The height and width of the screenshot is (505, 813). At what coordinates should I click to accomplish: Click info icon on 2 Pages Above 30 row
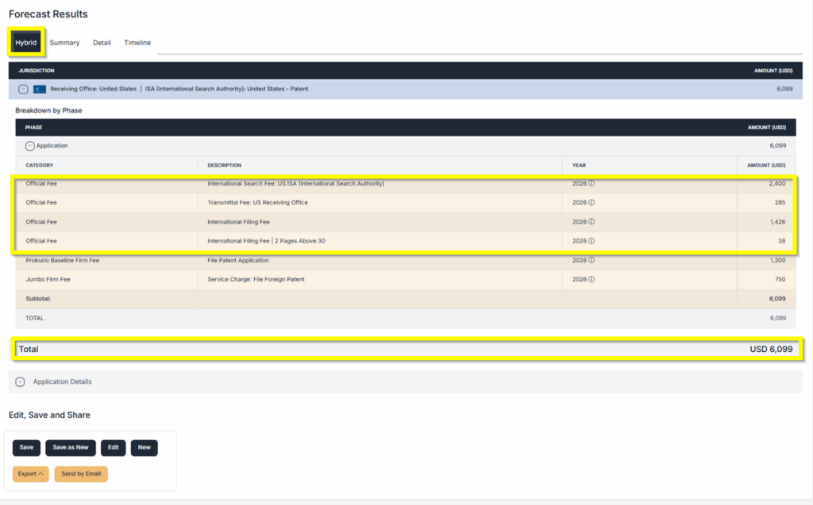[x=591, y=241]
